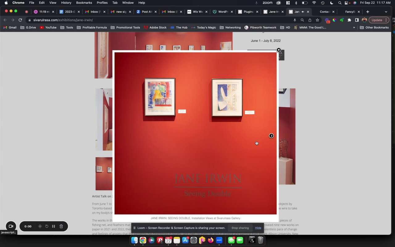Open the Profiles menu in menu bar

102,3
